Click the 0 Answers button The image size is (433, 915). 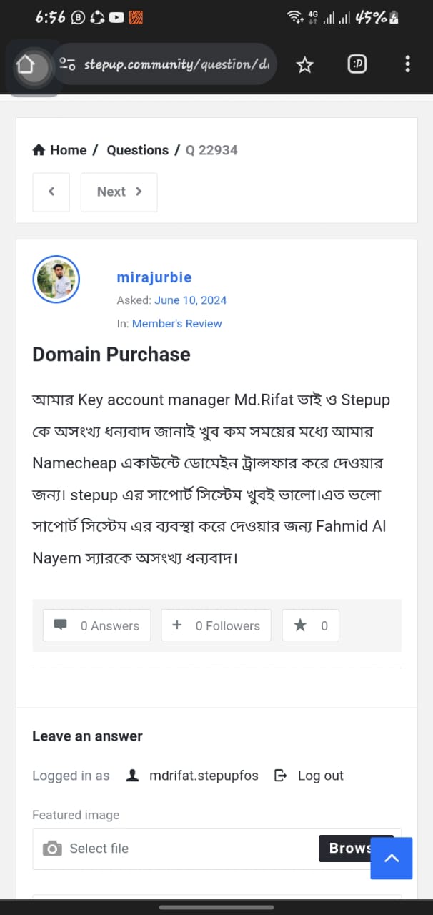click(x=96, y=625)
